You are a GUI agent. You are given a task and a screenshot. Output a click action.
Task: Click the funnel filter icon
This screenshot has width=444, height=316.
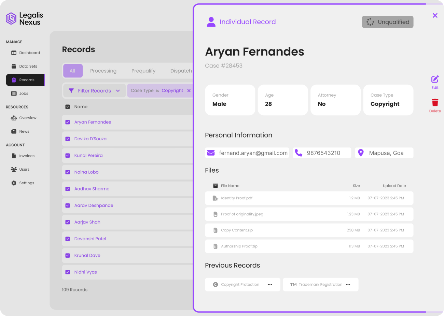click(x=71, y=91)
